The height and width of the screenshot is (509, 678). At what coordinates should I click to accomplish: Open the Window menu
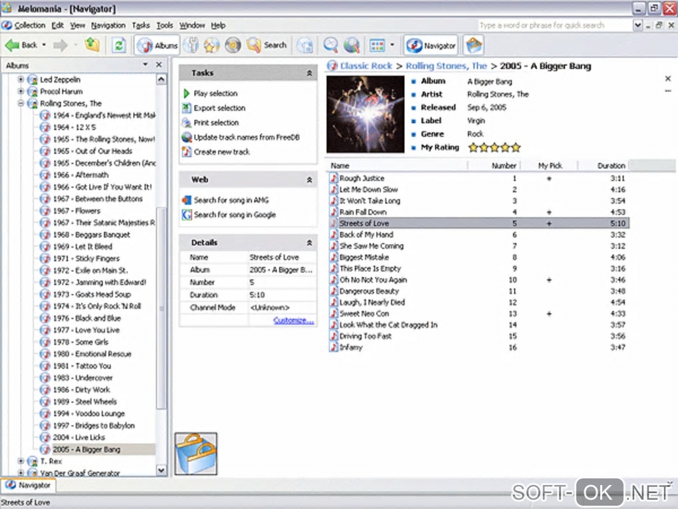pos(192,25)
